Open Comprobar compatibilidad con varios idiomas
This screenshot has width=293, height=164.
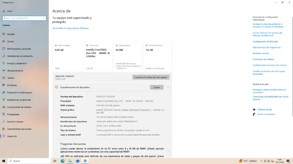coord(271,98)
